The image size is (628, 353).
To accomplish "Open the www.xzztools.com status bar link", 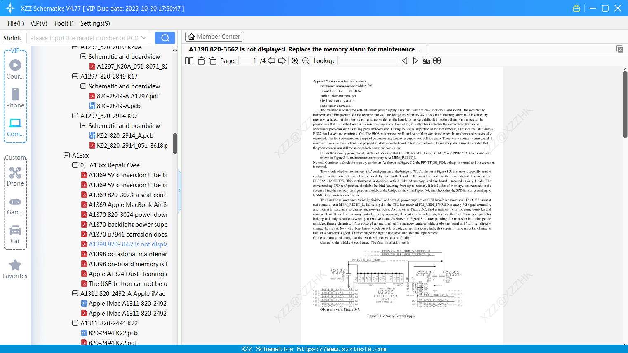I will click(342, 349).
